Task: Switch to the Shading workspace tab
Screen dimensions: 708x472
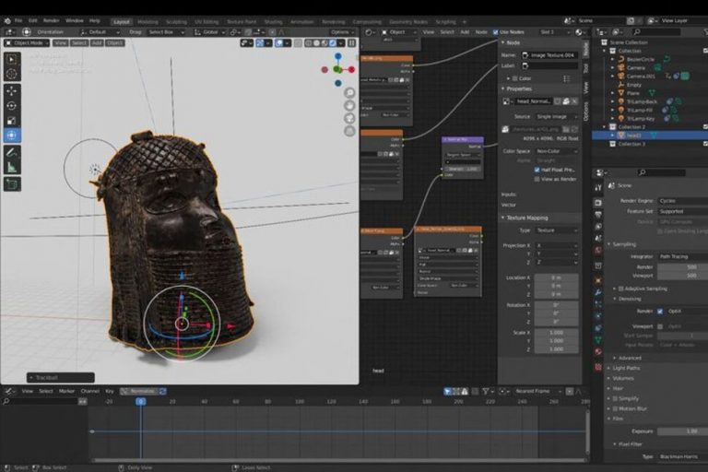Action: 273,22
